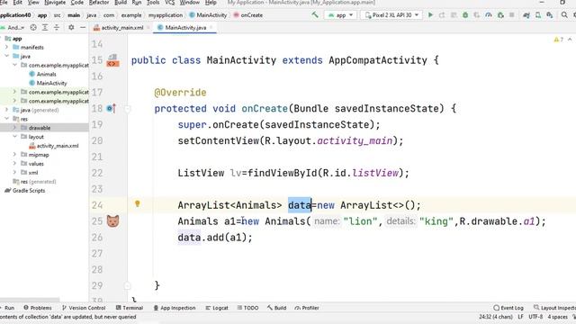576x324 pixels.
Task: Click highlighted 'data' variable on line 24
Action: coord(300,205)
